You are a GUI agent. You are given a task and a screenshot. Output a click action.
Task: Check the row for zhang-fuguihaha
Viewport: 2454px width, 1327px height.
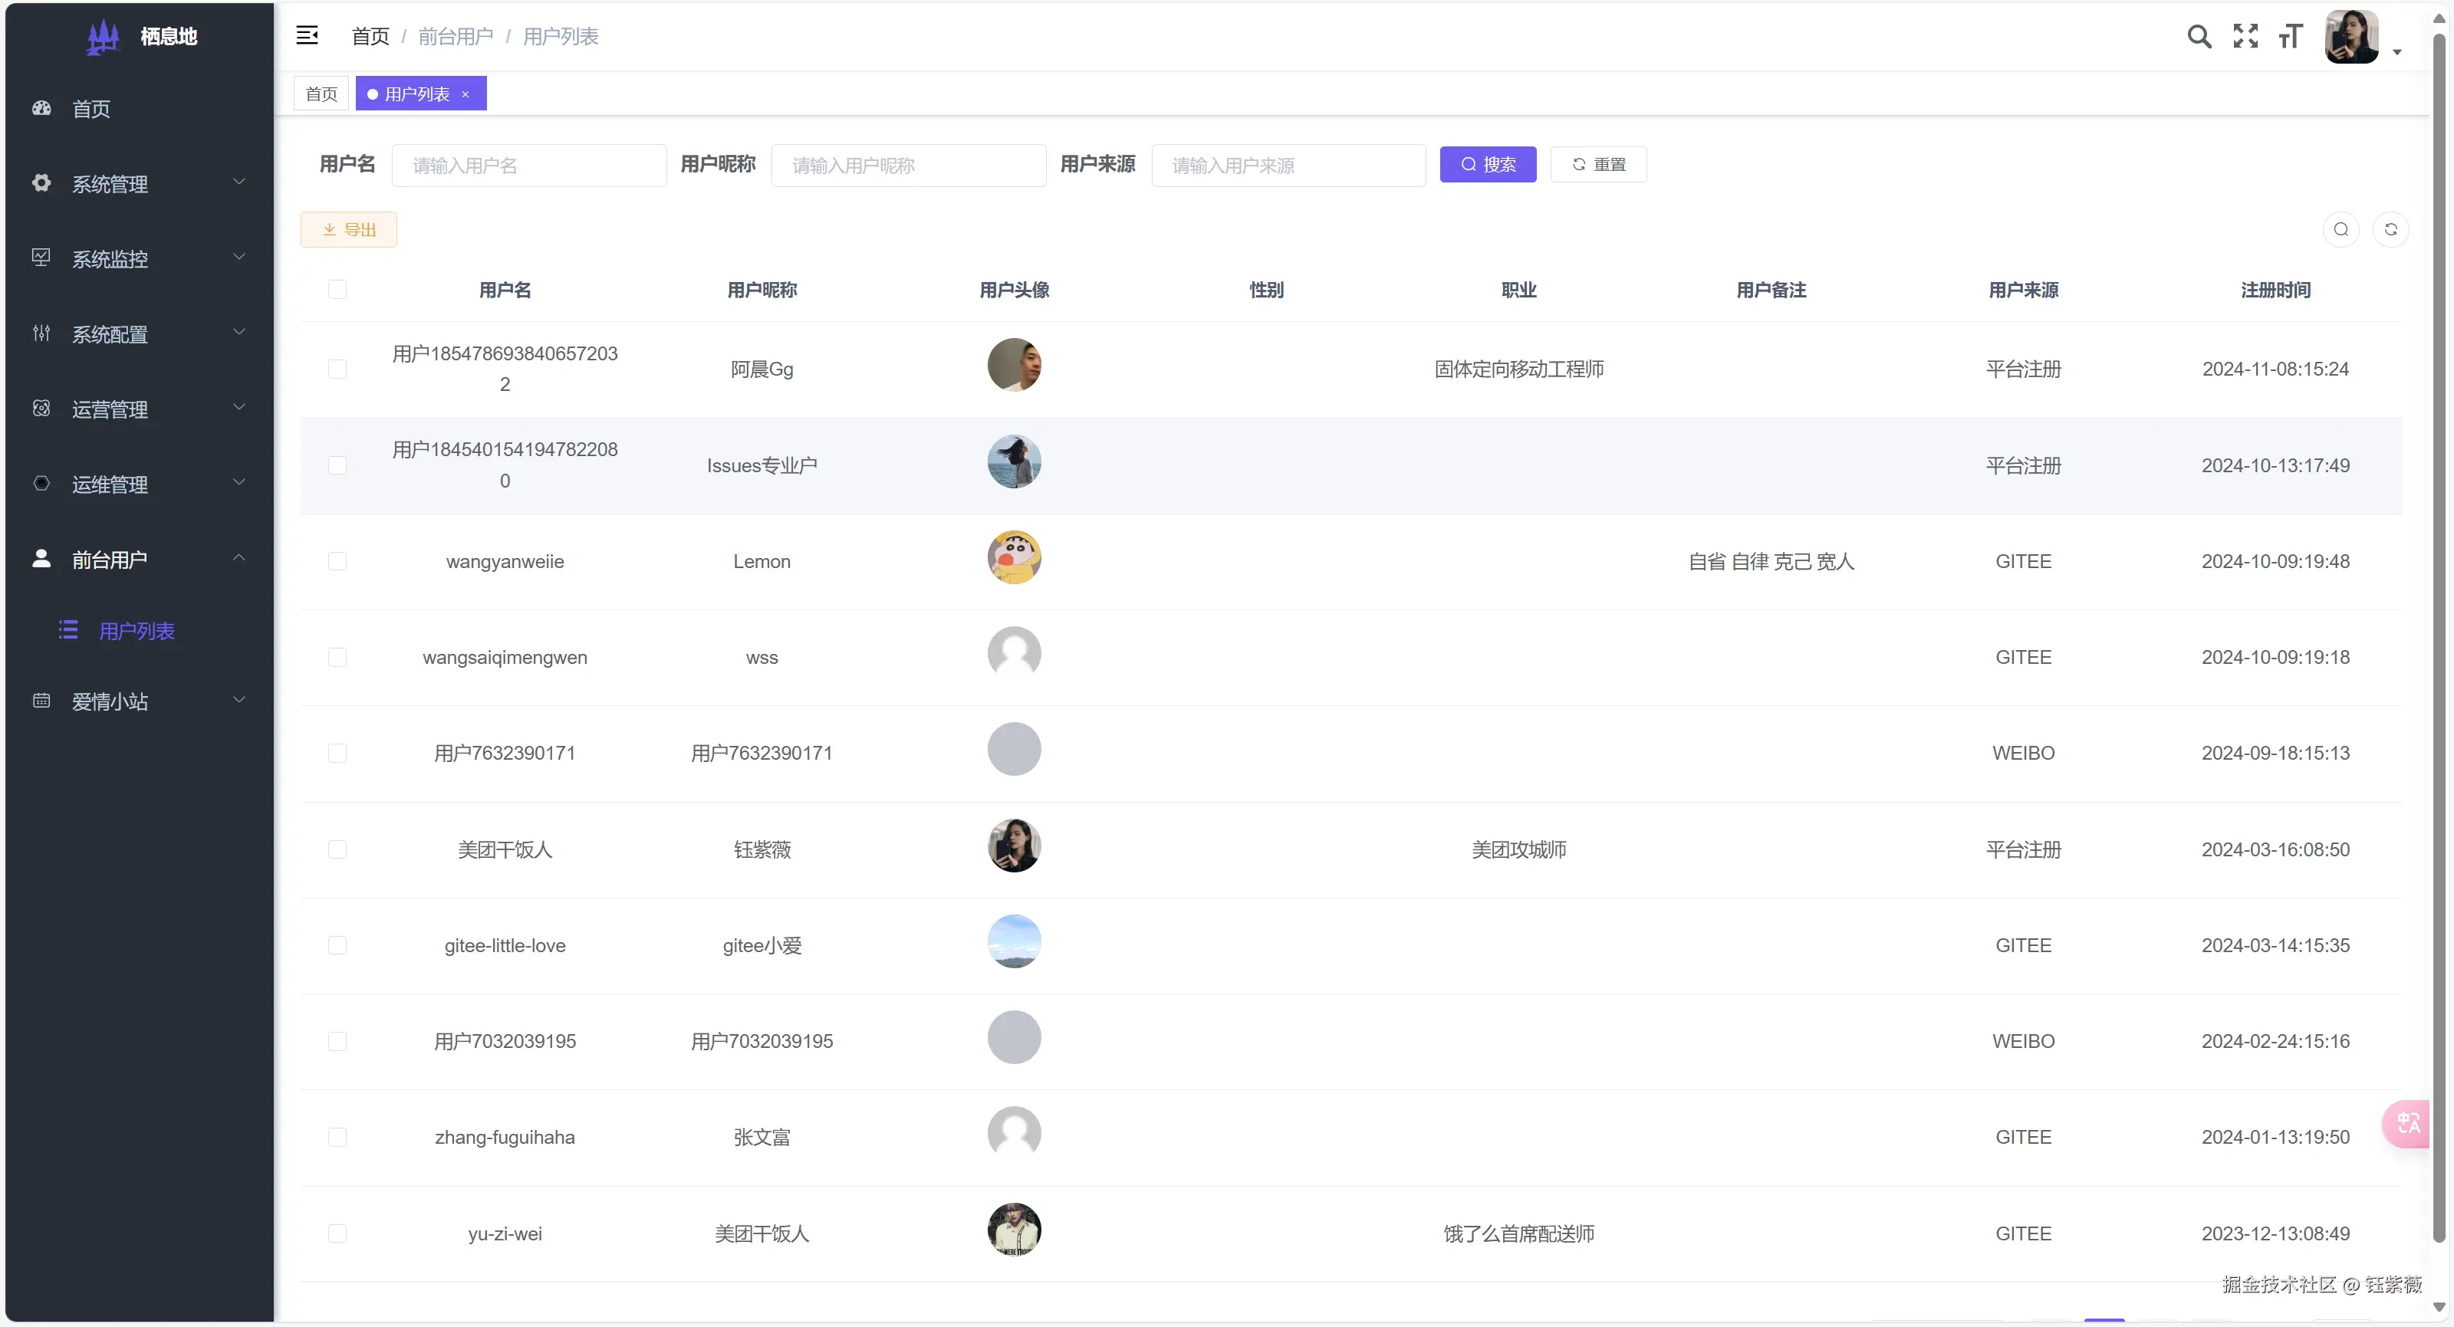tap(337, 1138)
